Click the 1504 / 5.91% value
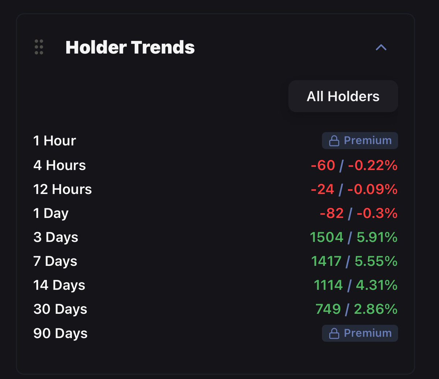Screen dimensions: 439x379 point(354,237)
